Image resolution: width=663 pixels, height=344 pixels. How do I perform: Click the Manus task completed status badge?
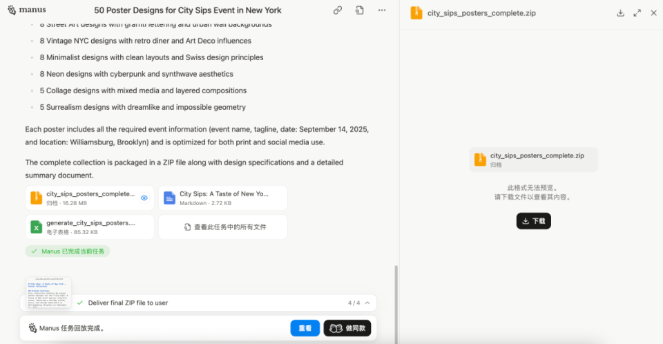(68, 251)
